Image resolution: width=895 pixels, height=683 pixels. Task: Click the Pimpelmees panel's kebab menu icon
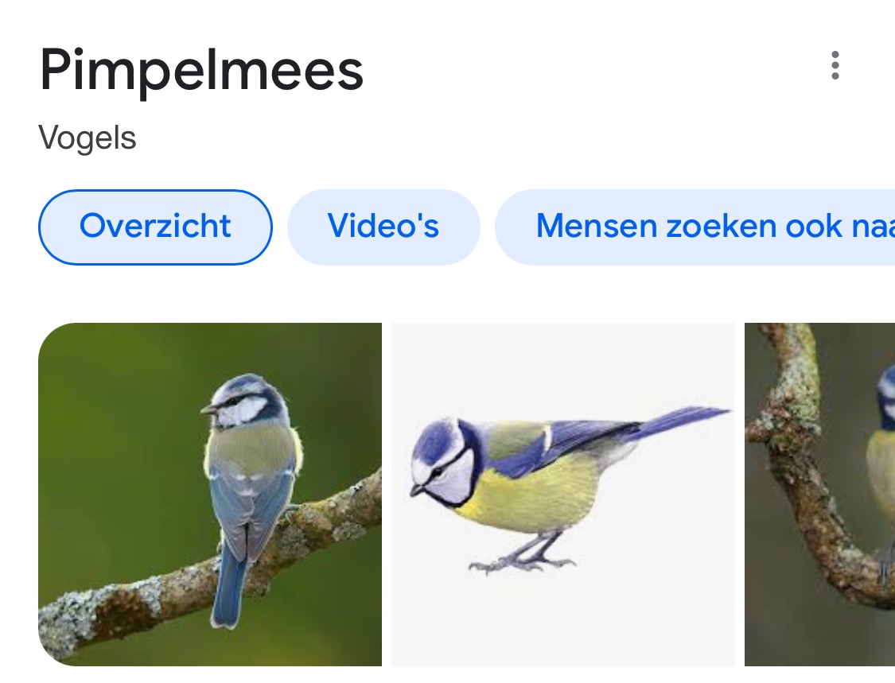tap(835, 66)
